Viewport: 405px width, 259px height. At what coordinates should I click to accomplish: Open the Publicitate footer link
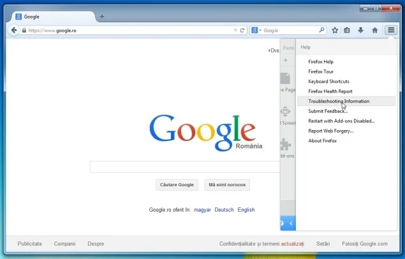(x=30, y=244)
